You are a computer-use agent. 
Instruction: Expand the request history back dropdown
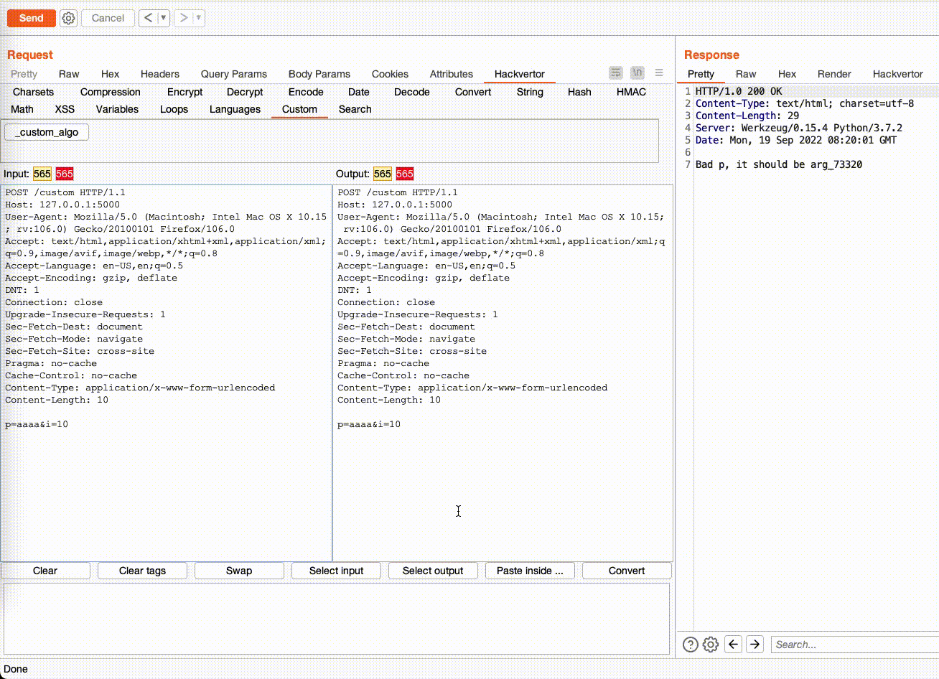(164, 18)
